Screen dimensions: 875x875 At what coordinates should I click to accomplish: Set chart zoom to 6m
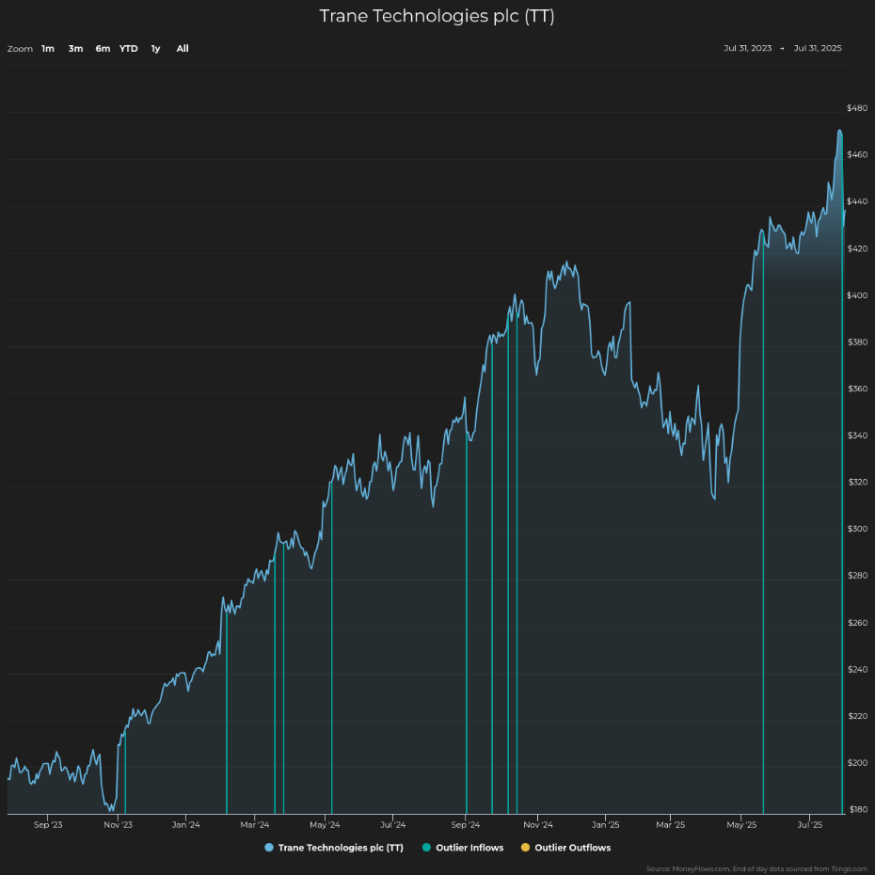pos(103,49)
